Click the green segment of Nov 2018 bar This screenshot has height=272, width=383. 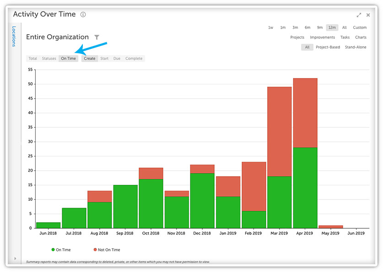pyautogui.click(x=177, y=212)
